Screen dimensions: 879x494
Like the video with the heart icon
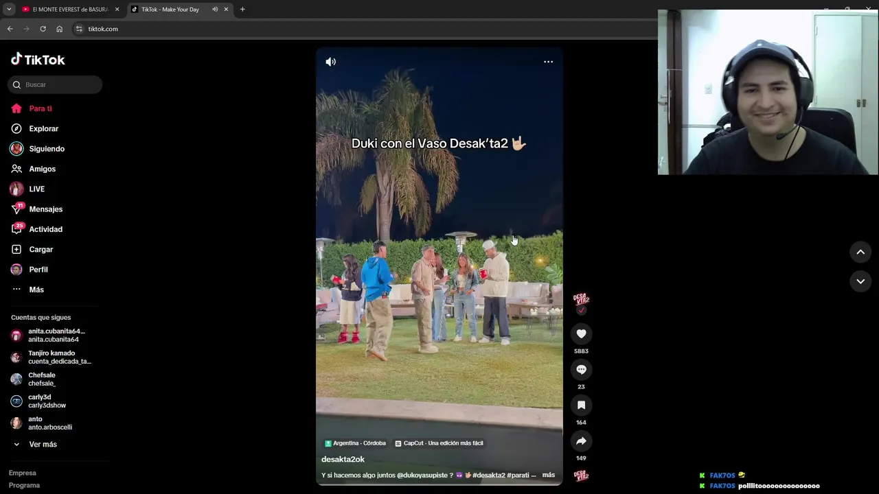(x=581, y=333)
